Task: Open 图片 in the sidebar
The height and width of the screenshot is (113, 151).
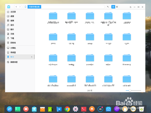Action: click(x=20, y=30)
